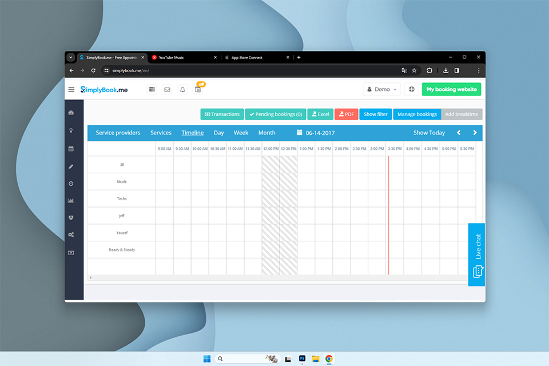This screenshot has height=366, width=549.
Task: Click Manage bookings button
Action: click(x=417, y=114)
